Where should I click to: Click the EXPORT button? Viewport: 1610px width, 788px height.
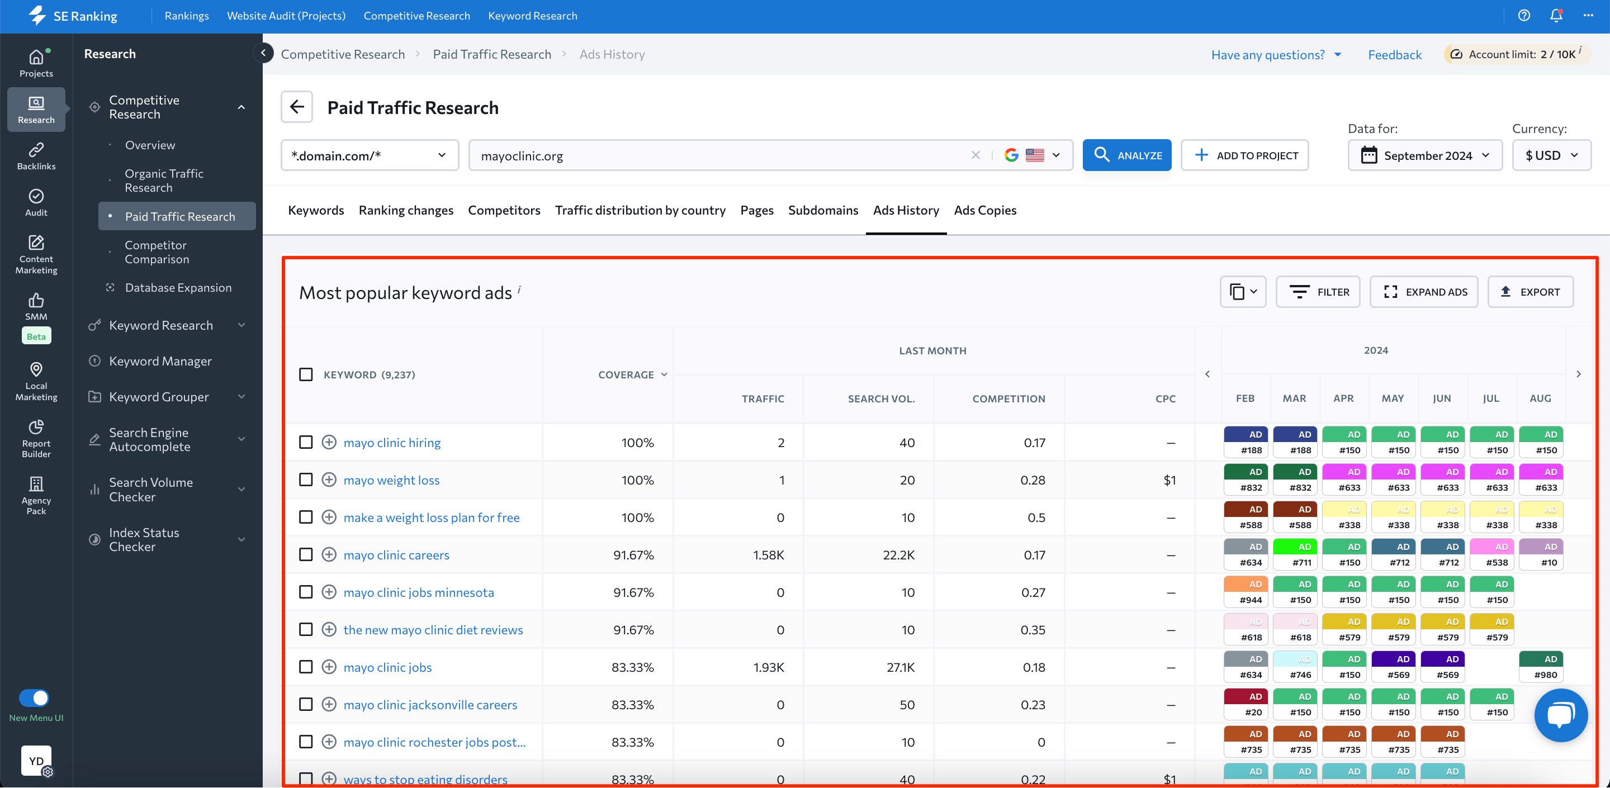coord(1530,292)
